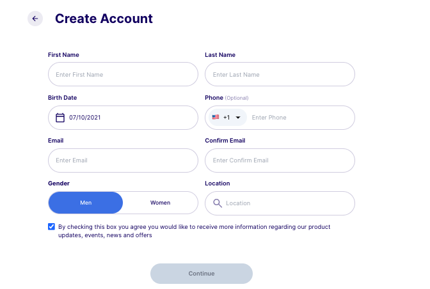Click the Location search field

point(288,203)
